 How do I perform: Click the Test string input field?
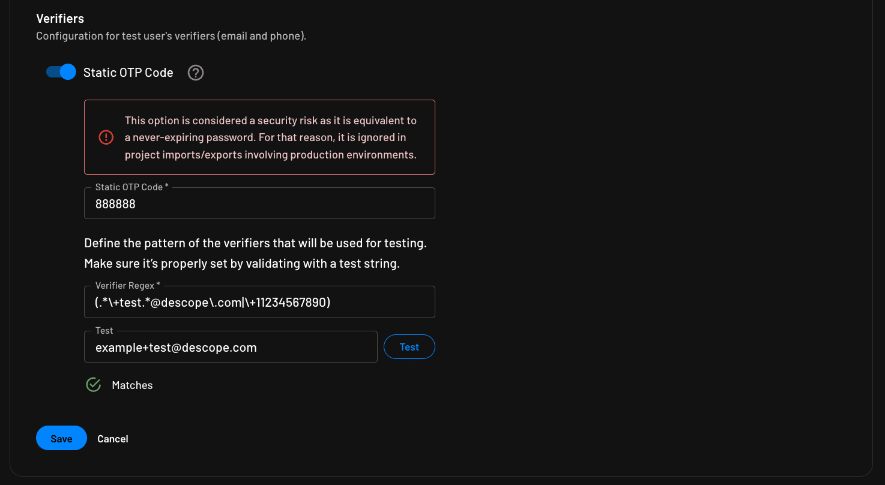pos(231,347)
